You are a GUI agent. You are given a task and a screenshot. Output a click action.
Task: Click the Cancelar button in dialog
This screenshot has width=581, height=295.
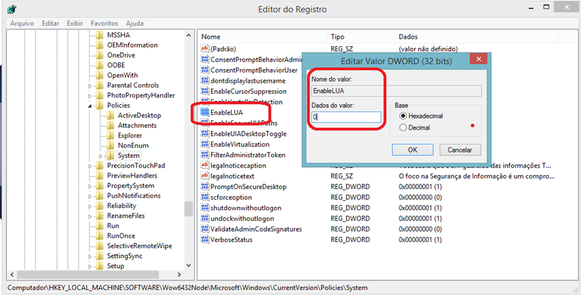pyautogui.click(x=460, y=150)
